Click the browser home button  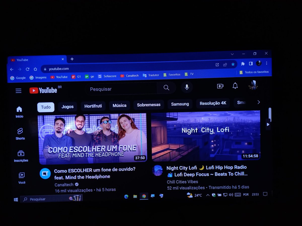pyautogui.click(x=35, y=69)
